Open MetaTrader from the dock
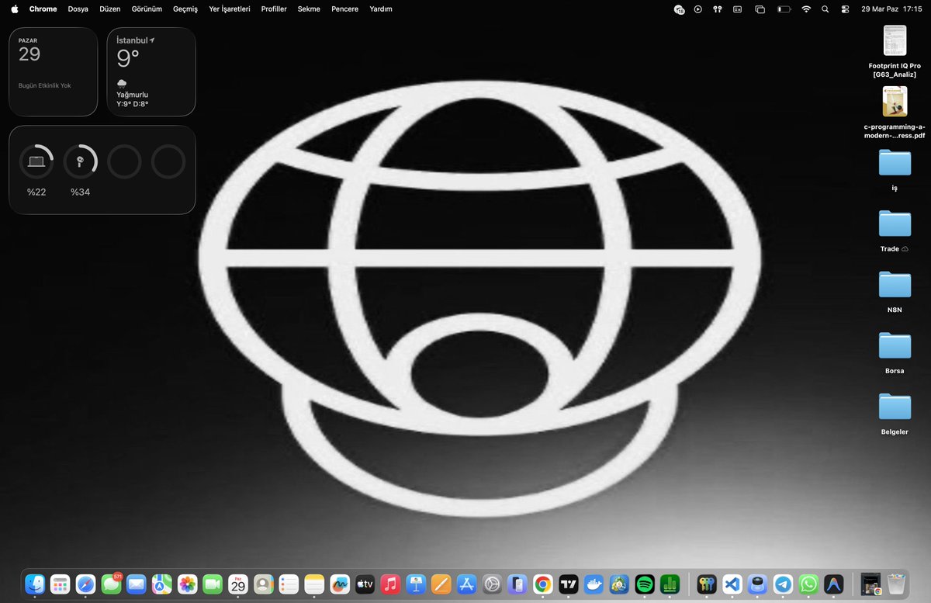931x603 pixels. [618, 584]
